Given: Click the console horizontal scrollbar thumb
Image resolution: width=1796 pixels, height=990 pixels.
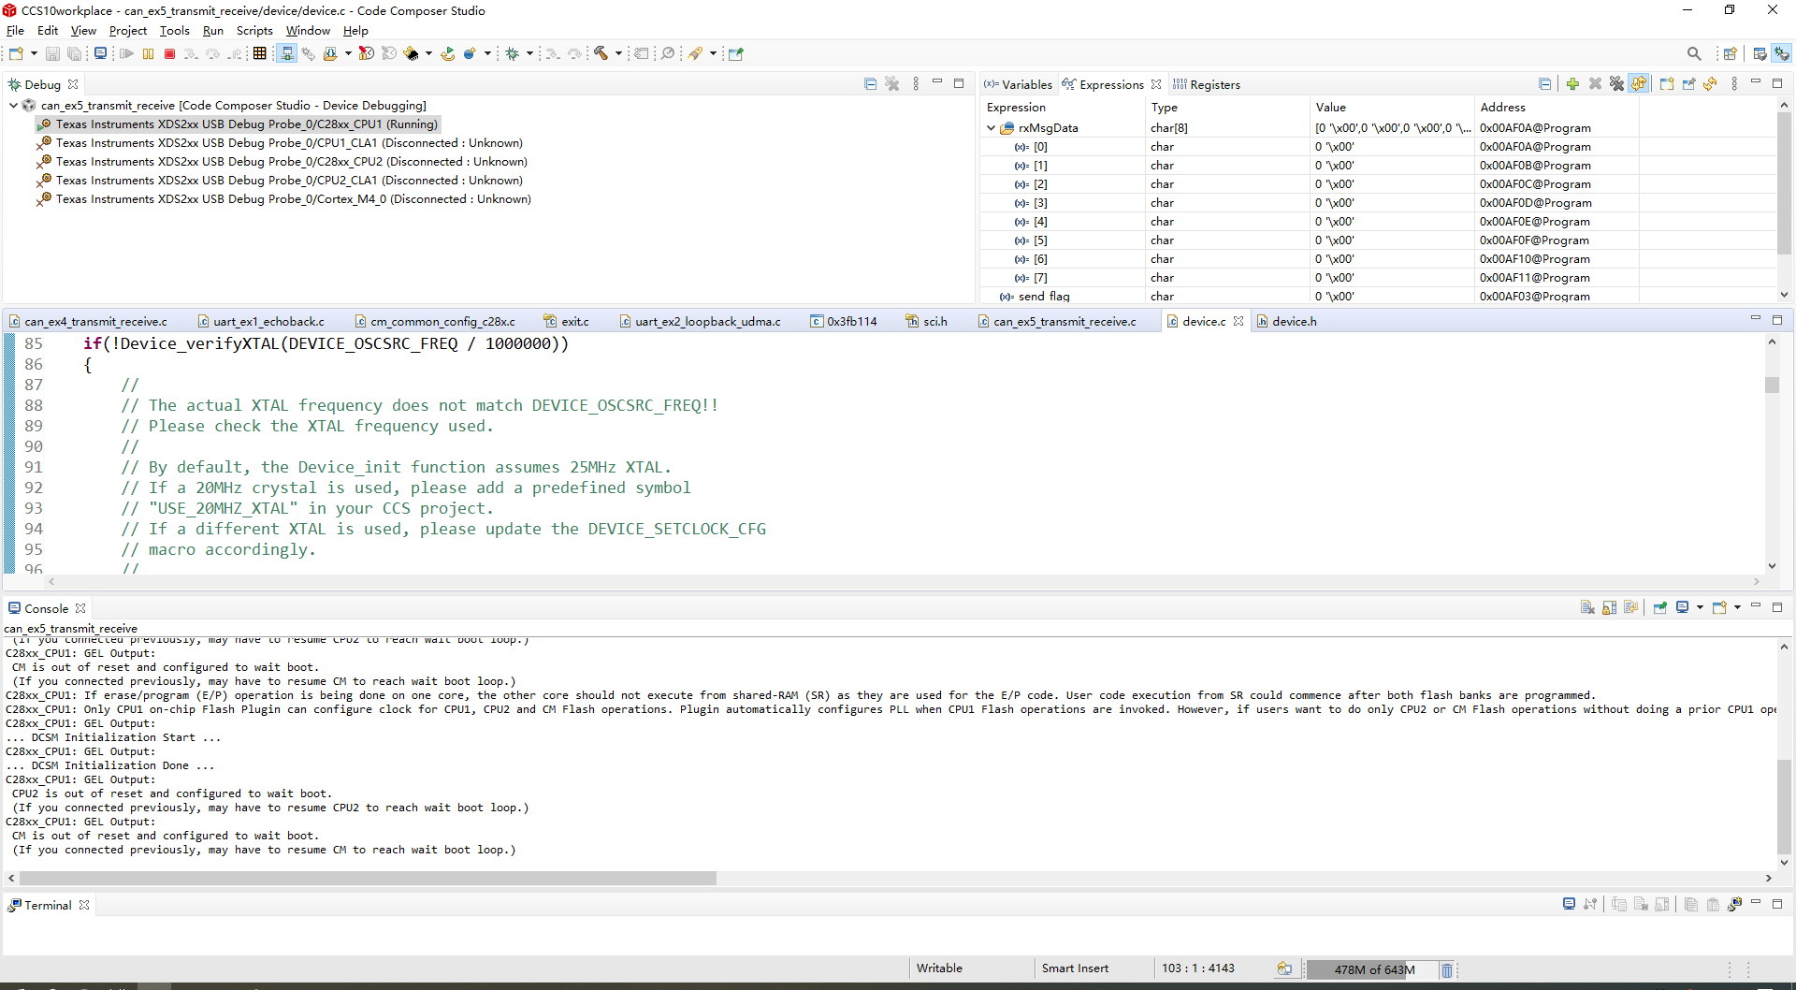Looking at the screenshot, I should (367, 879).
